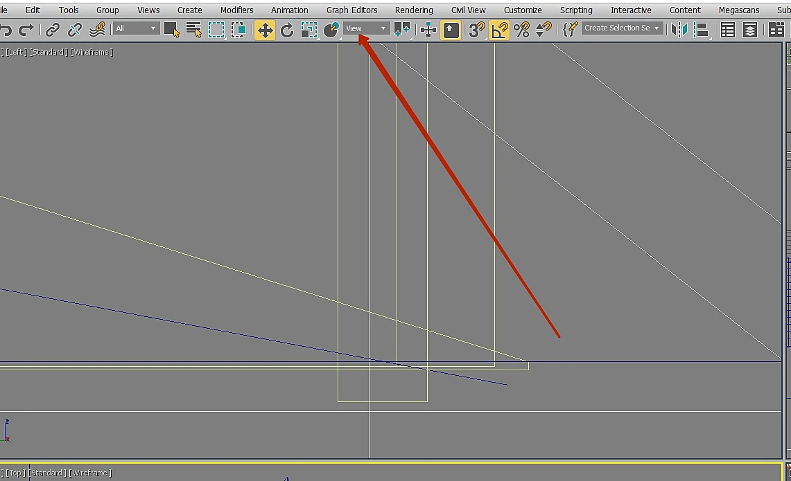Toggle 3D Snaps button

pyautogui.click(x=476, y=30)
